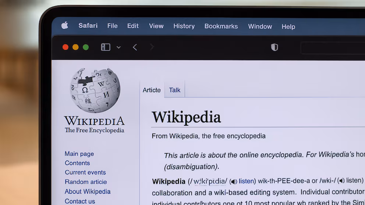
Task: Click 'The Free Encyclopedia' tagline
Action: click(95, 130)
